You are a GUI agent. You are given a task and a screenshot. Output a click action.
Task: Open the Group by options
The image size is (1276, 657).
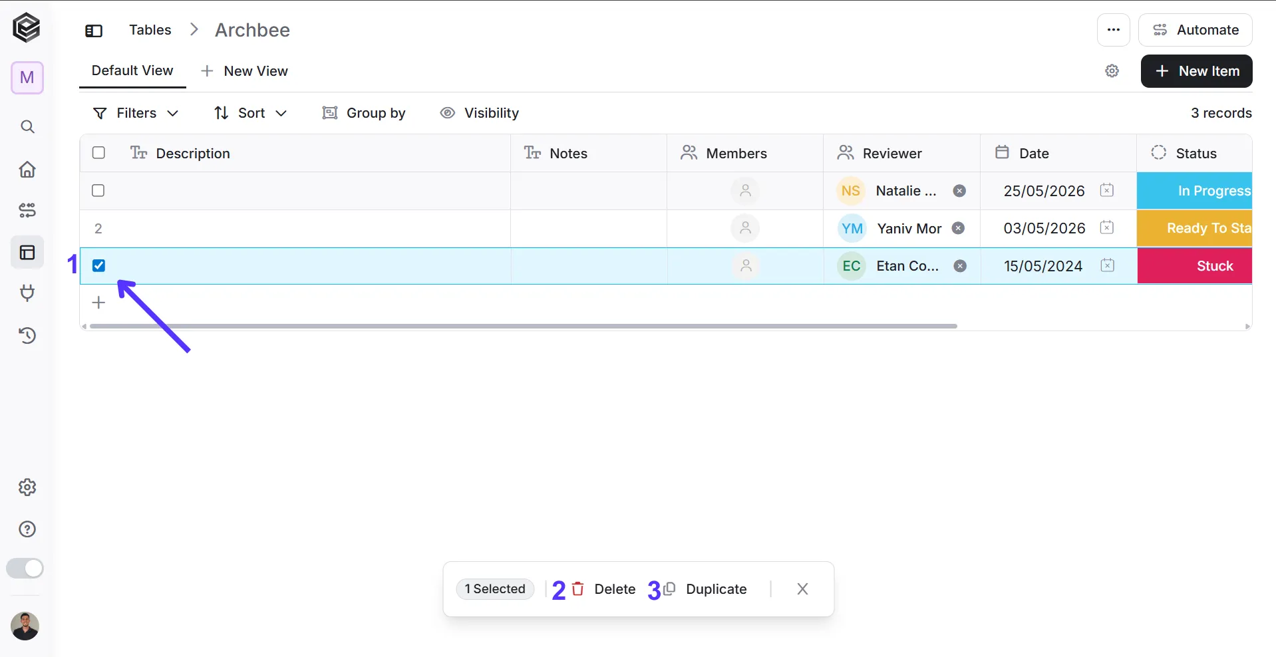(364, 113)
